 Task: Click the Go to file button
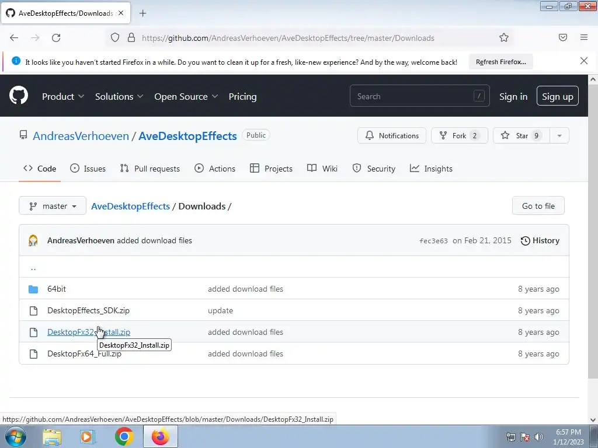[538, 206]
